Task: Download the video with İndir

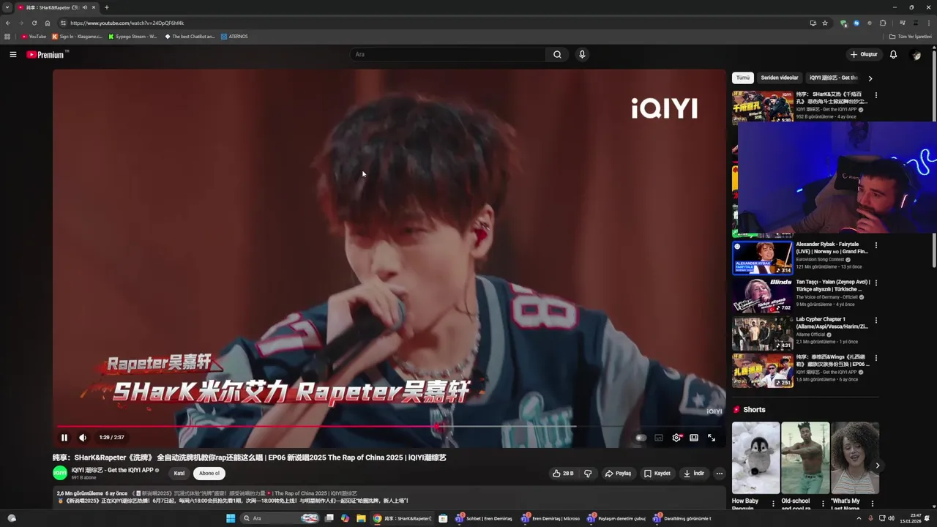Action: click(693, 474)
